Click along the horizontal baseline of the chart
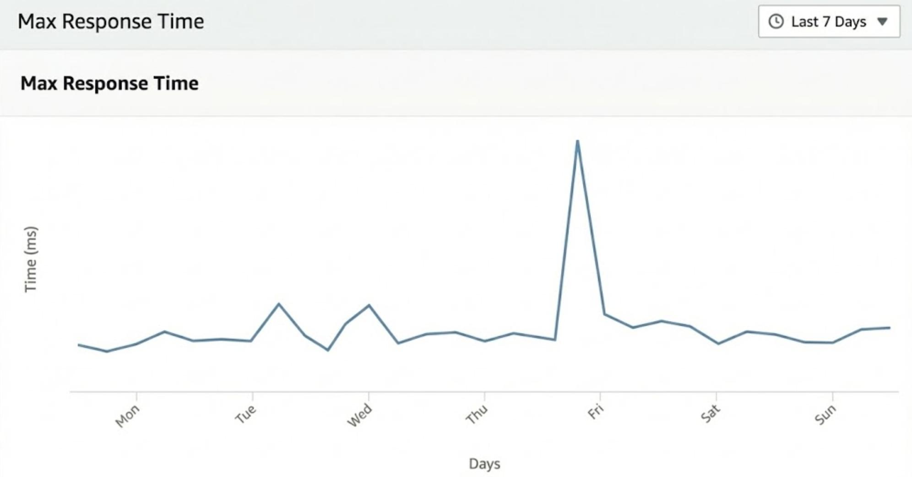The image size is (912, 477). click(458, 391)
